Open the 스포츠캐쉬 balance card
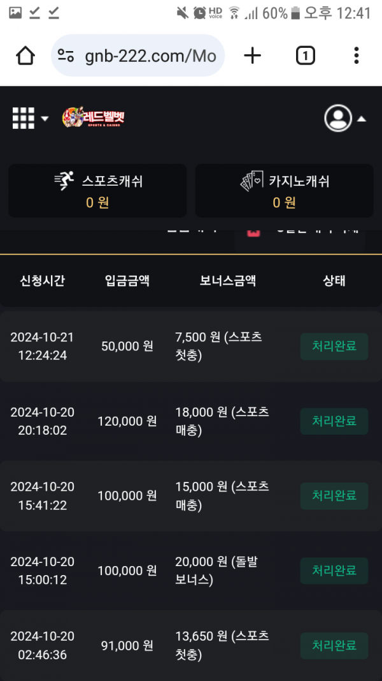 97,191
